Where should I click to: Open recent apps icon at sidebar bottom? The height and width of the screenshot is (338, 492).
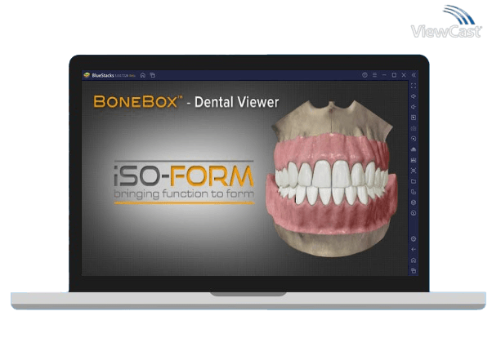coord(414,271)
